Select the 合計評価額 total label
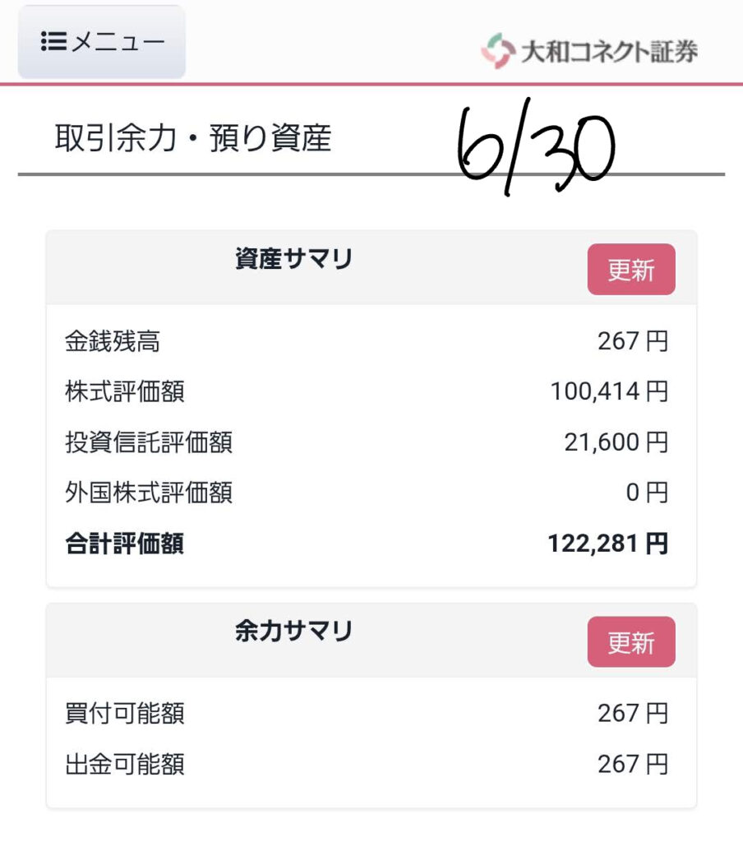Image resolution: width=743 pixels, height=842 pixels. pos(125,544)
